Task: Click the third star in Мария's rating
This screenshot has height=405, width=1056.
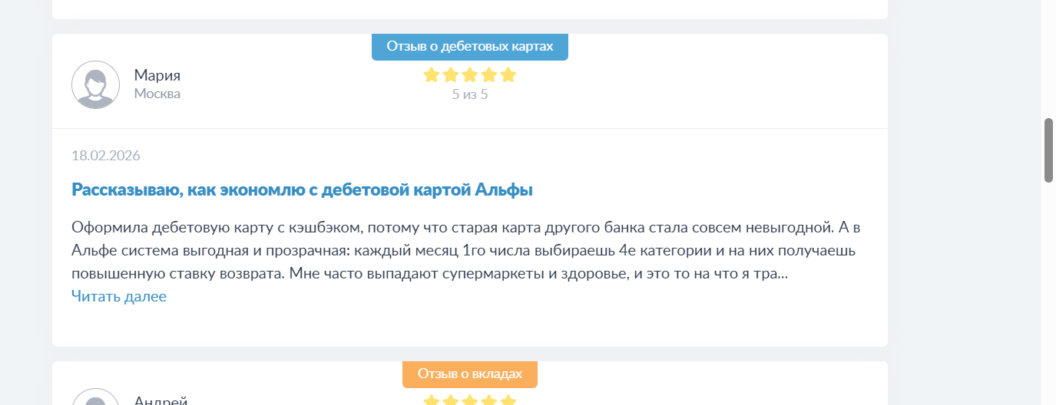Action: (470, 75)
